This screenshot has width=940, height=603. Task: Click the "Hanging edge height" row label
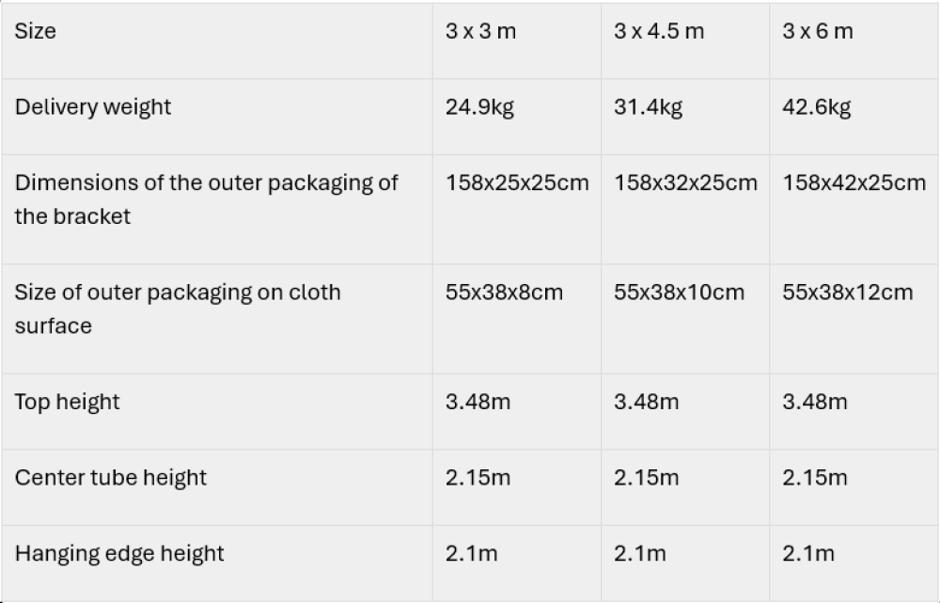119,552
